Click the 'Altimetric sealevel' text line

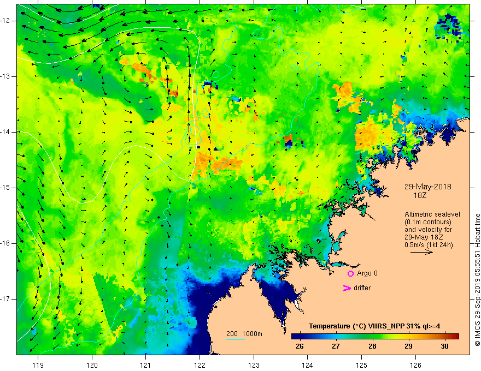click(x=432, y=214)
